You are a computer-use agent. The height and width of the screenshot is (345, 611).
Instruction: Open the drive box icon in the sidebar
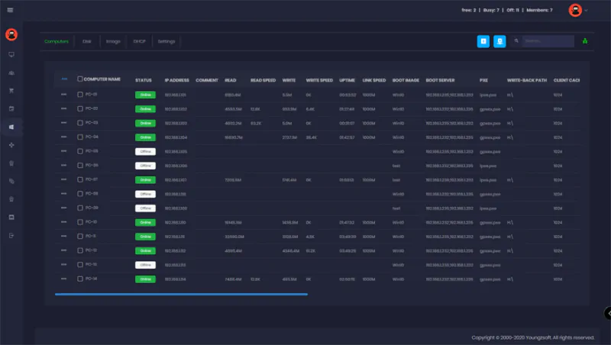[x=11, y=218]
